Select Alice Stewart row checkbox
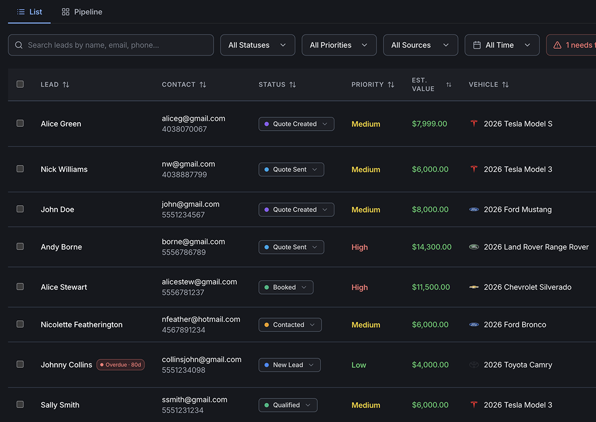 tap(20, 287)
